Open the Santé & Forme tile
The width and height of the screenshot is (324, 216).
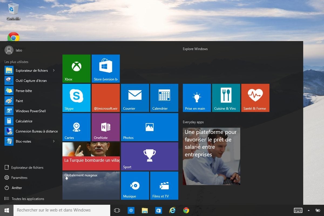255,98
